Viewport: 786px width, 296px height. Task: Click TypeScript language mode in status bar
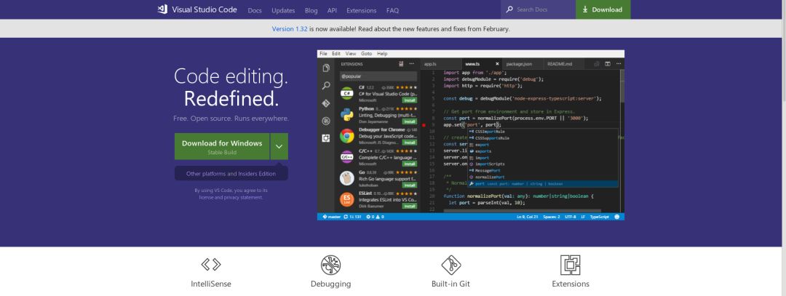(x=600, y=217)
